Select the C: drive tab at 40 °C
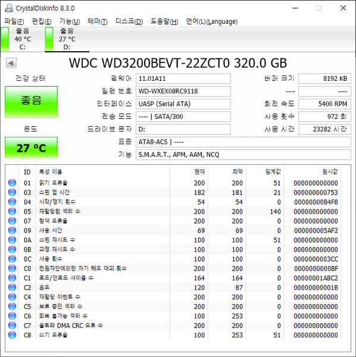Viewport: 356px width, 357px height. [x=22, y=39]
